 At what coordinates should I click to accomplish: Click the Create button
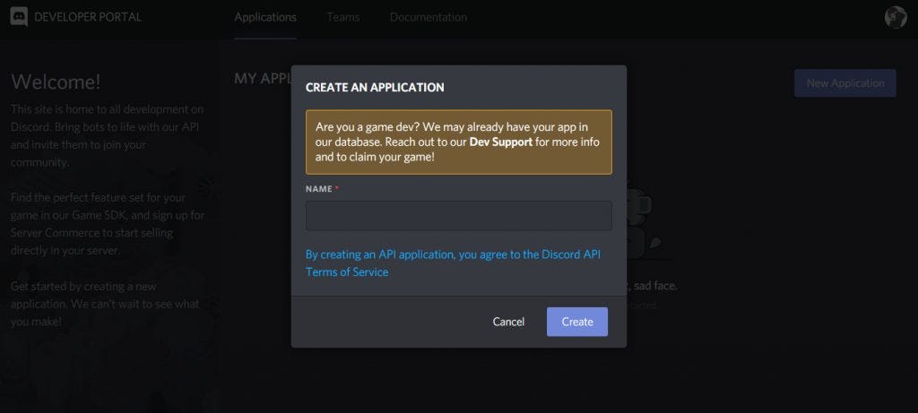(x=577, y=322)
